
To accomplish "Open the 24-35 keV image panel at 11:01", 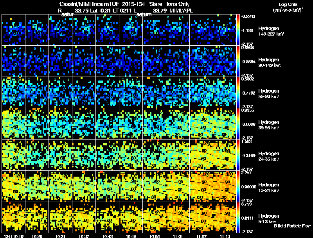I will coord(178,155).
